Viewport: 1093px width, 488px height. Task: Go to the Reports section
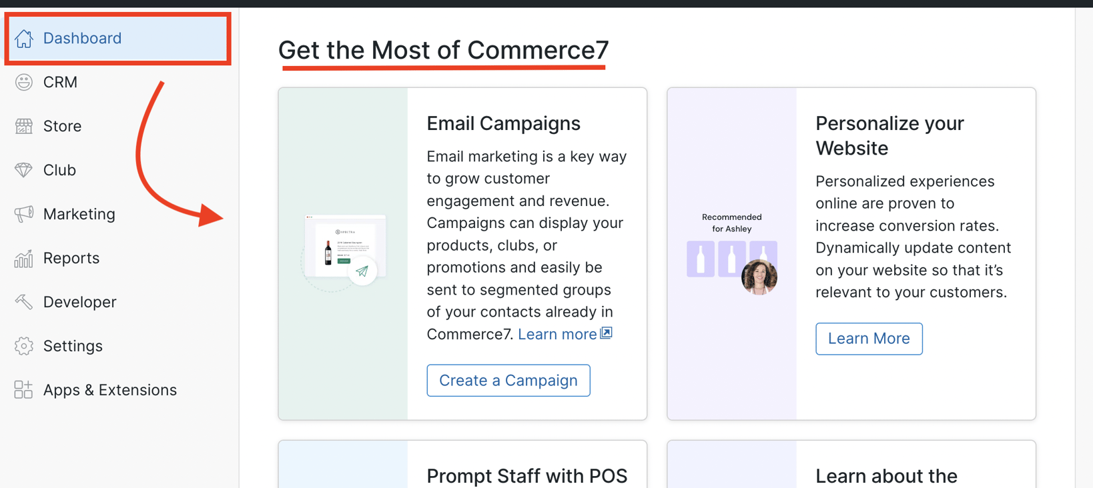pyautogui.click(x=71, y=257)
